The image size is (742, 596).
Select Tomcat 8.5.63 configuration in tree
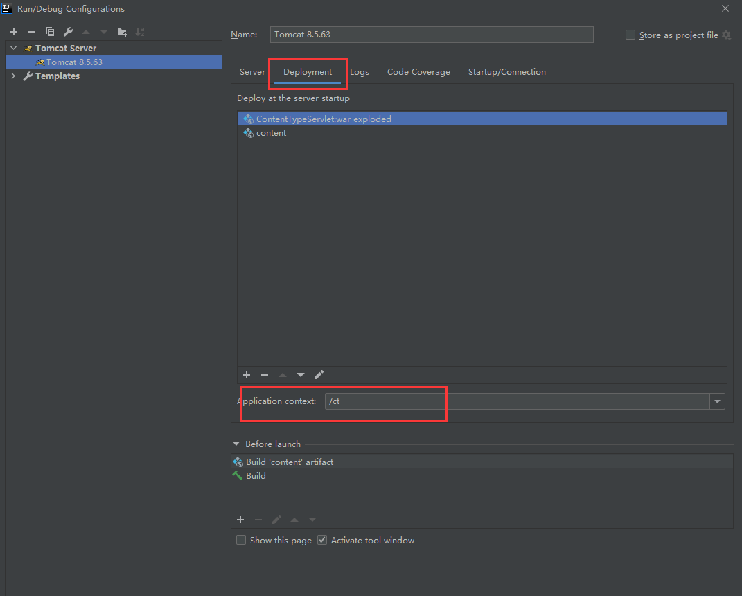[74, 62]
